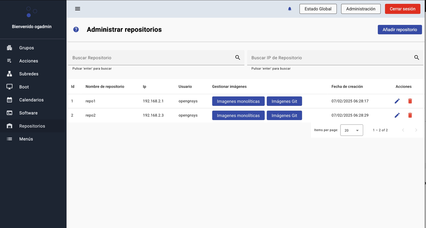The height and width of the screenshot is (228, 426).
Task: Edit repo1 using the pencil icon
Action: [x=397, y=101]
